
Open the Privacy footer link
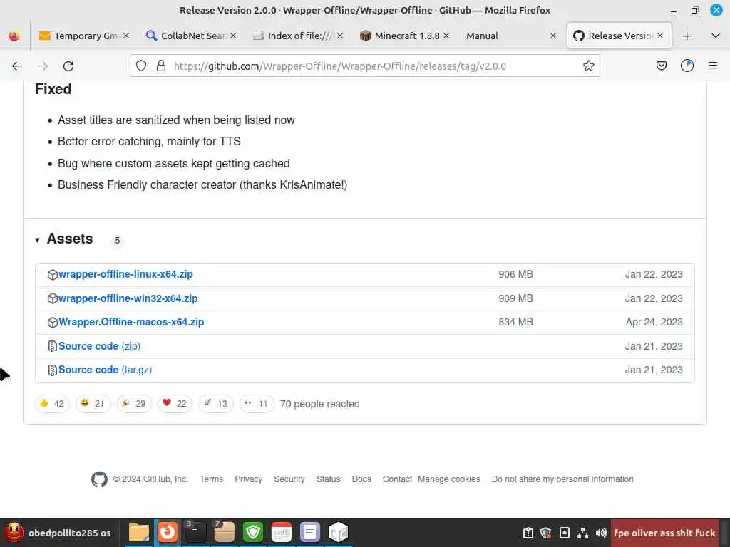coord(248,479)
